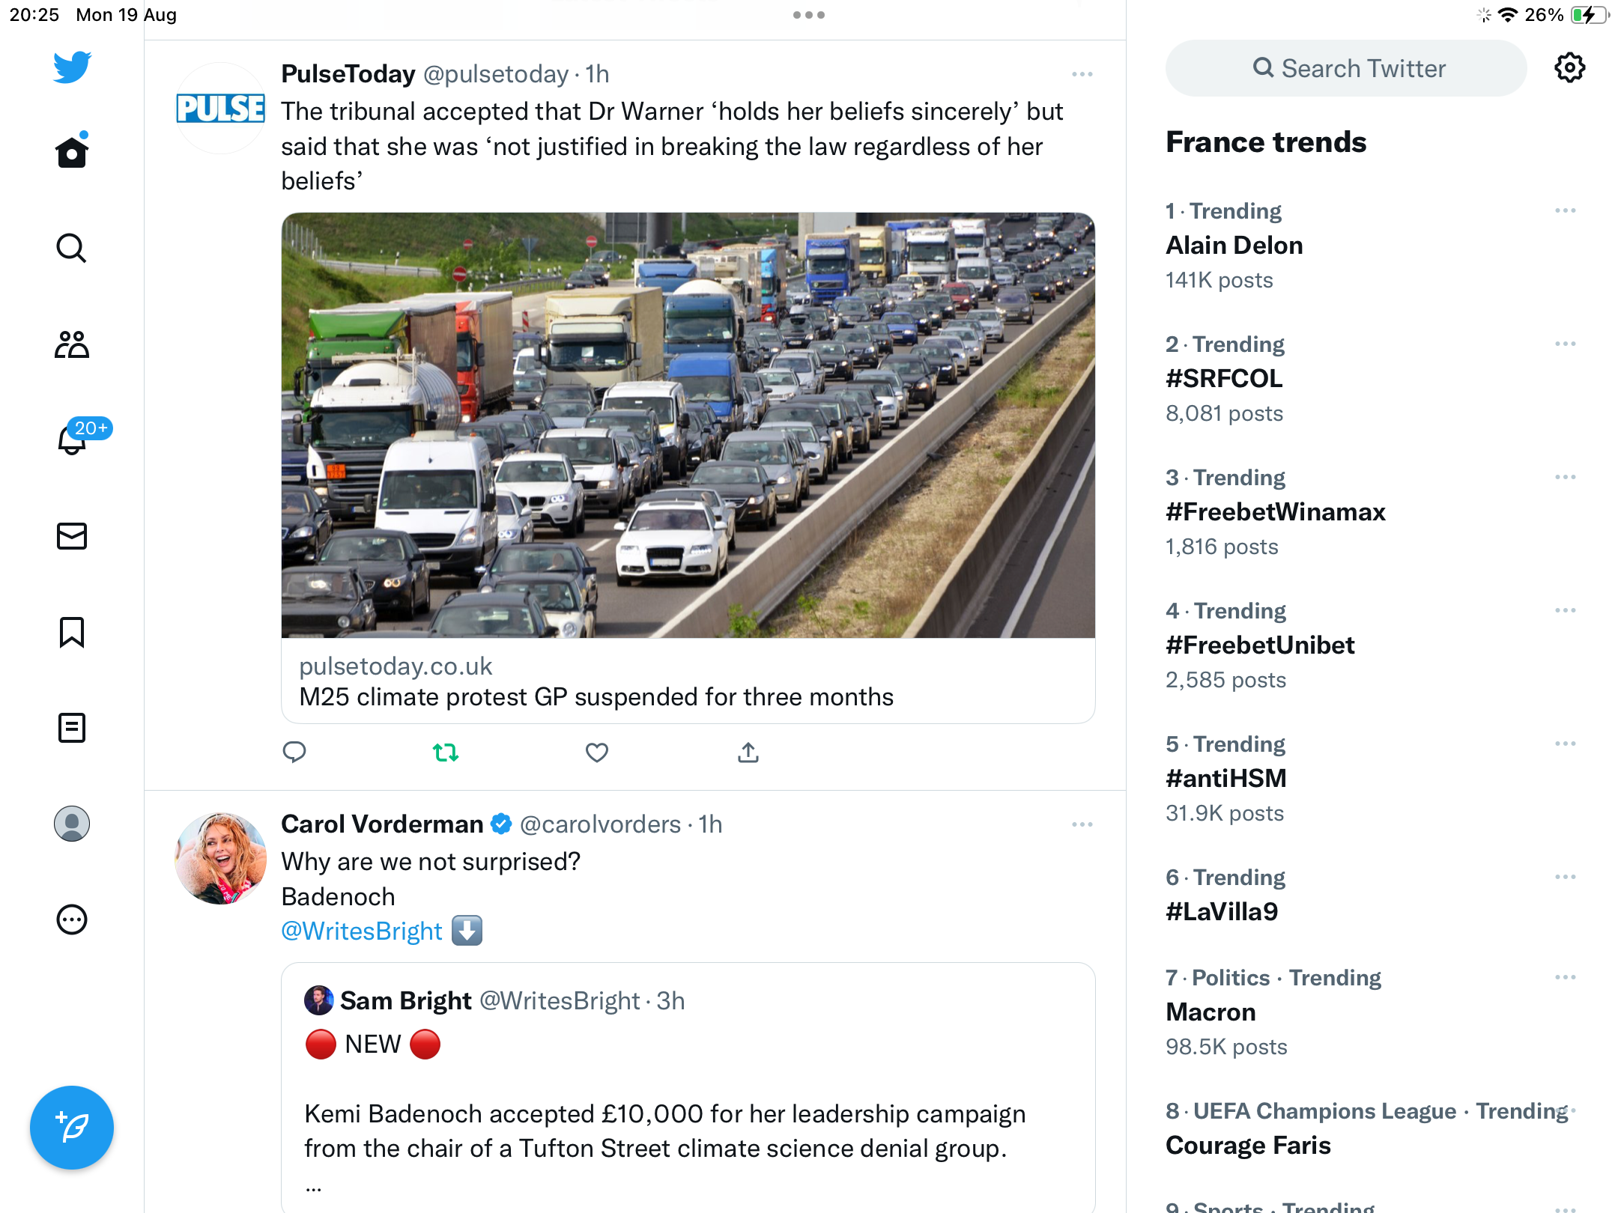The width and height of the screenshot is (1618, 1213).
Task: Open the trends settings gear icon
Action: (x=1570, y=68)
